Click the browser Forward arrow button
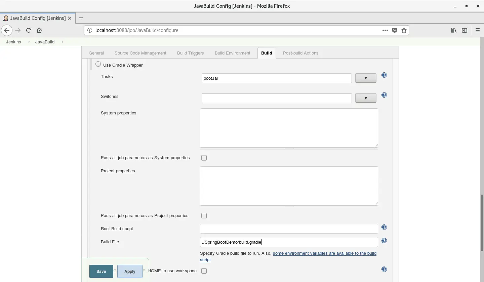Image resolution: width=484 pixels, height=282 pixels. (x=18, y=30)
